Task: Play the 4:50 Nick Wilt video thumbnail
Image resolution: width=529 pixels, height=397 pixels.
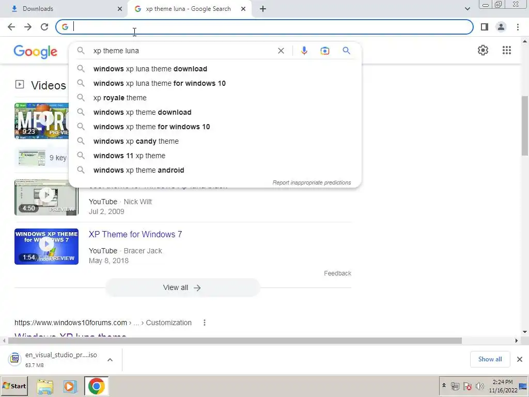Action: [46, 197]
